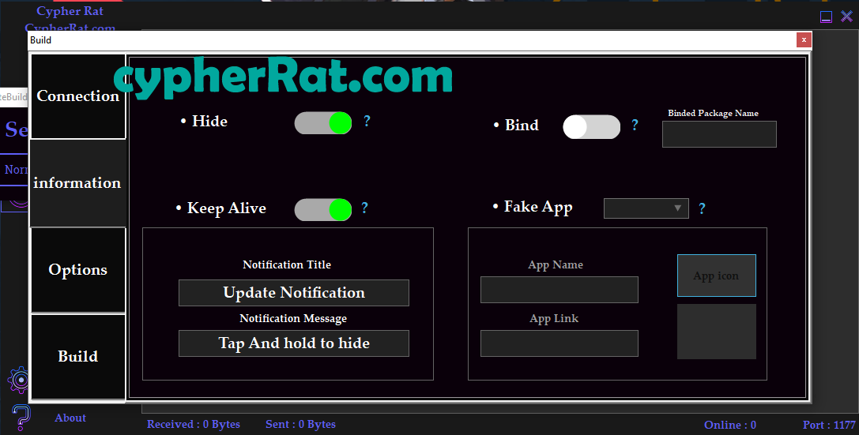859x435 pixels.
Task: Click the purple minimize icon in main window
Action: coord(826,17)
